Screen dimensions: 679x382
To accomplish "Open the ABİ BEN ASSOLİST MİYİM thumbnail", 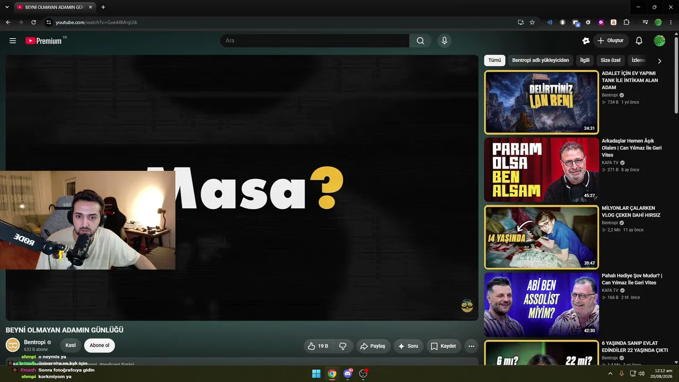I will pyautogui.click(x=541, y=305).
